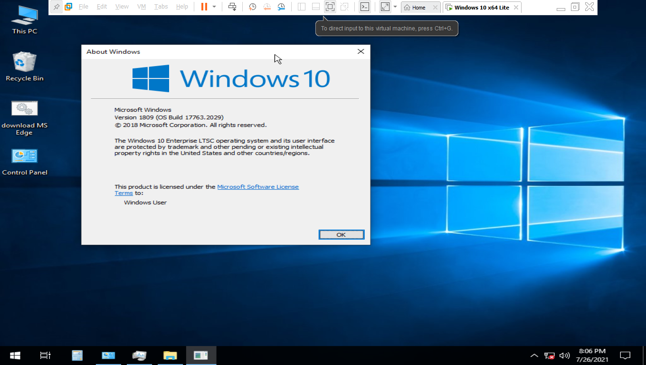This screenshot has width=646, height=365.
Task: Click the Send Ctrl+Alt+Del icon
Action: click(x=232, y=7)
